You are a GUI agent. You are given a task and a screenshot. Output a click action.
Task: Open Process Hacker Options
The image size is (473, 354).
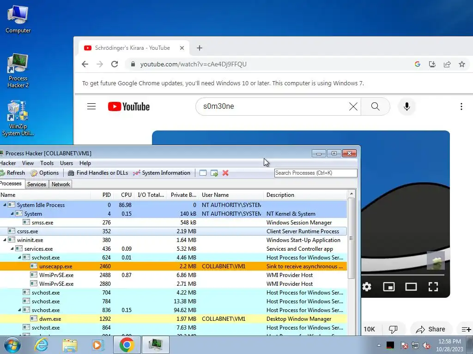[45, 173]
